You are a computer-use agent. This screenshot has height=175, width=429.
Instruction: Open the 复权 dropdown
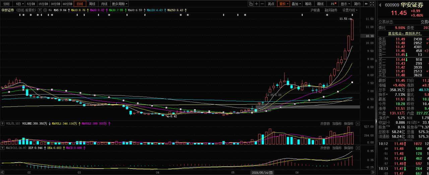(x=284, y=4)
